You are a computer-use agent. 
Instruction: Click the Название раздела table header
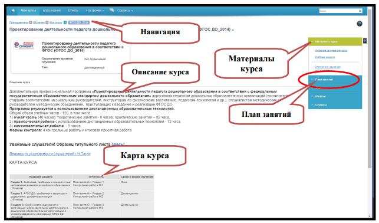41,177
